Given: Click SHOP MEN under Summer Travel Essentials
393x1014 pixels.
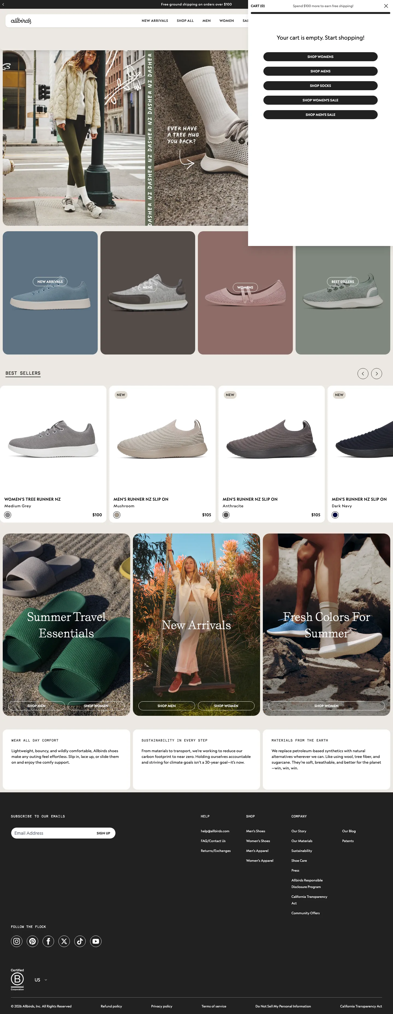Looking at the screenshot, I should [37, 706].
